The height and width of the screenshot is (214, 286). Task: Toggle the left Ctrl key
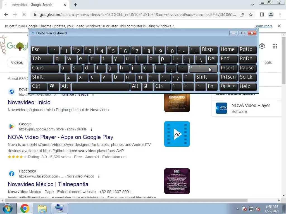39,87
